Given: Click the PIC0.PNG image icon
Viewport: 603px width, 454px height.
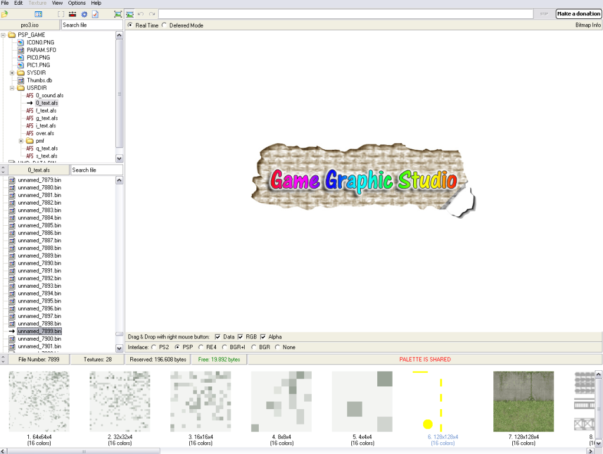Looking at the screenshot, I should click(21, 58).
